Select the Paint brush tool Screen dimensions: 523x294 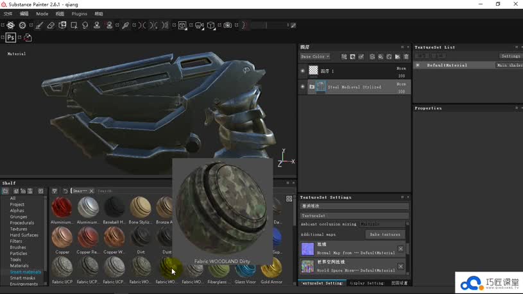[39, 26]
